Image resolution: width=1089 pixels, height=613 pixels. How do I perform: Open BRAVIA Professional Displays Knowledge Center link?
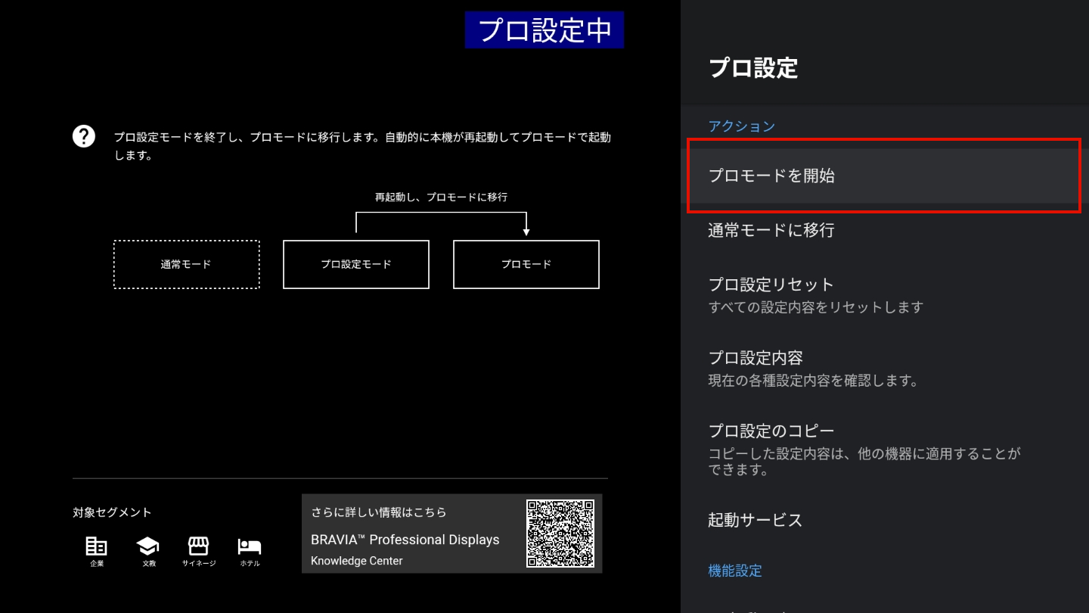tap(405, 540)
